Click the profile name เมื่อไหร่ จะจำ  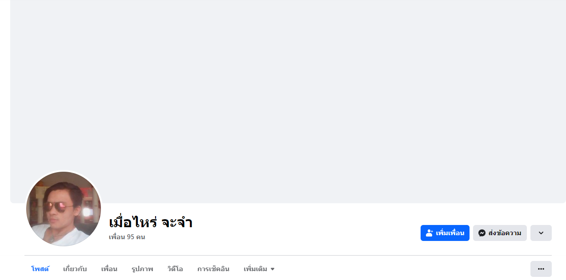[151, 222]
